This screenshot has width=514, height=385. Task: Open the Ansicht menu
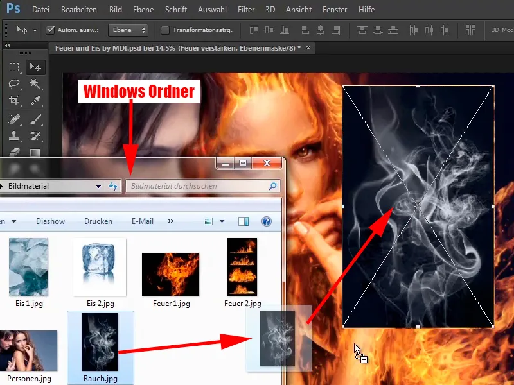pos(299,10)
